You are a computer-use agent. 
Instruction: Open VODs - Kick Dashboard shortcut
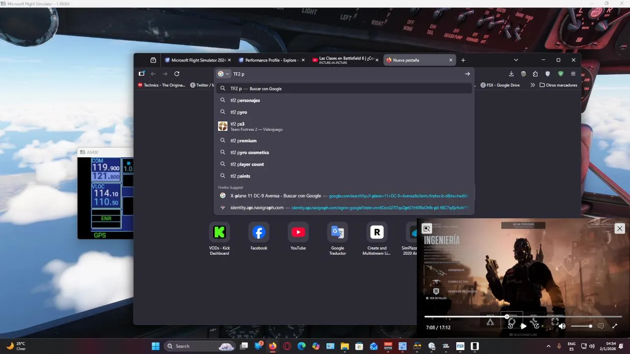(220, 239)
